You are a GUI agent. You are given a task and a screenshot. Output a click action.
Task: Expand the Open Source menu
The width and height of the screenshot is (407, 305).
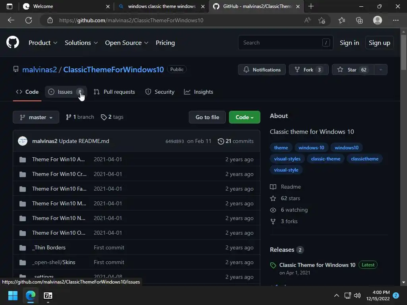click(x=127, y=43)
